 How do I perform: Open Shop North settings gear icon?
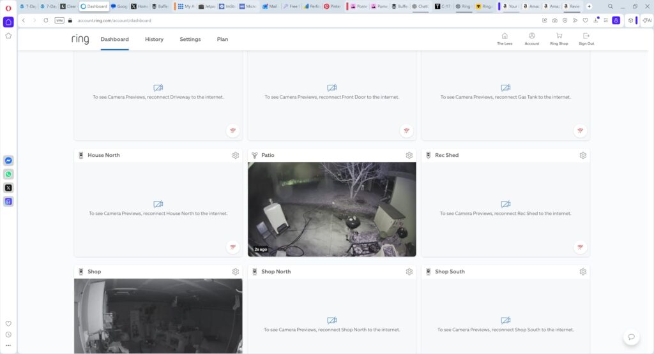coord(409,272)
